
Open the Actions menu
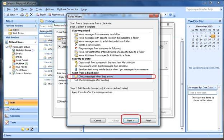point(50,9)
